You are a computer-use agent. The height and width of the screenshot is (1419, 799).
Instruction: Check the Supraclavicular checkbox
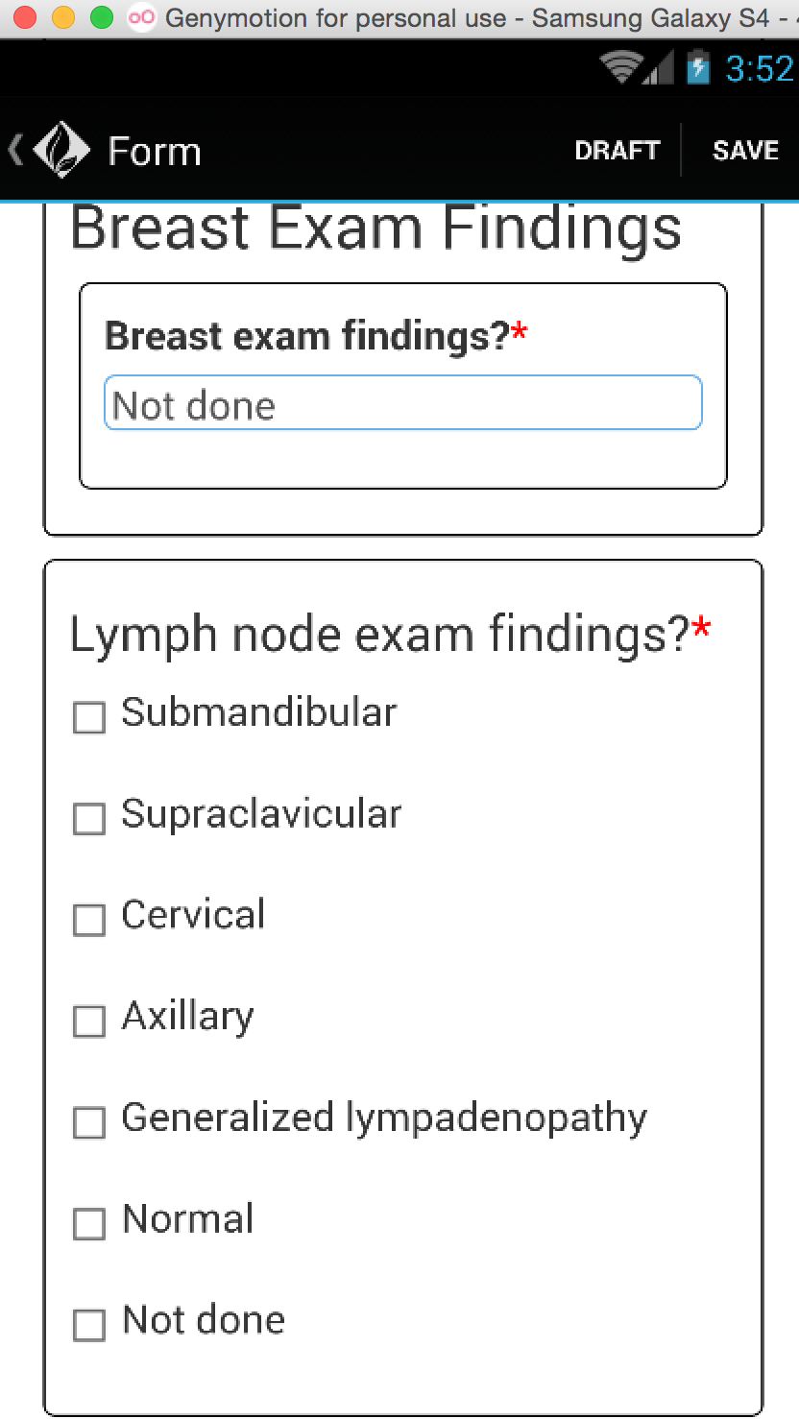point(89,818)
